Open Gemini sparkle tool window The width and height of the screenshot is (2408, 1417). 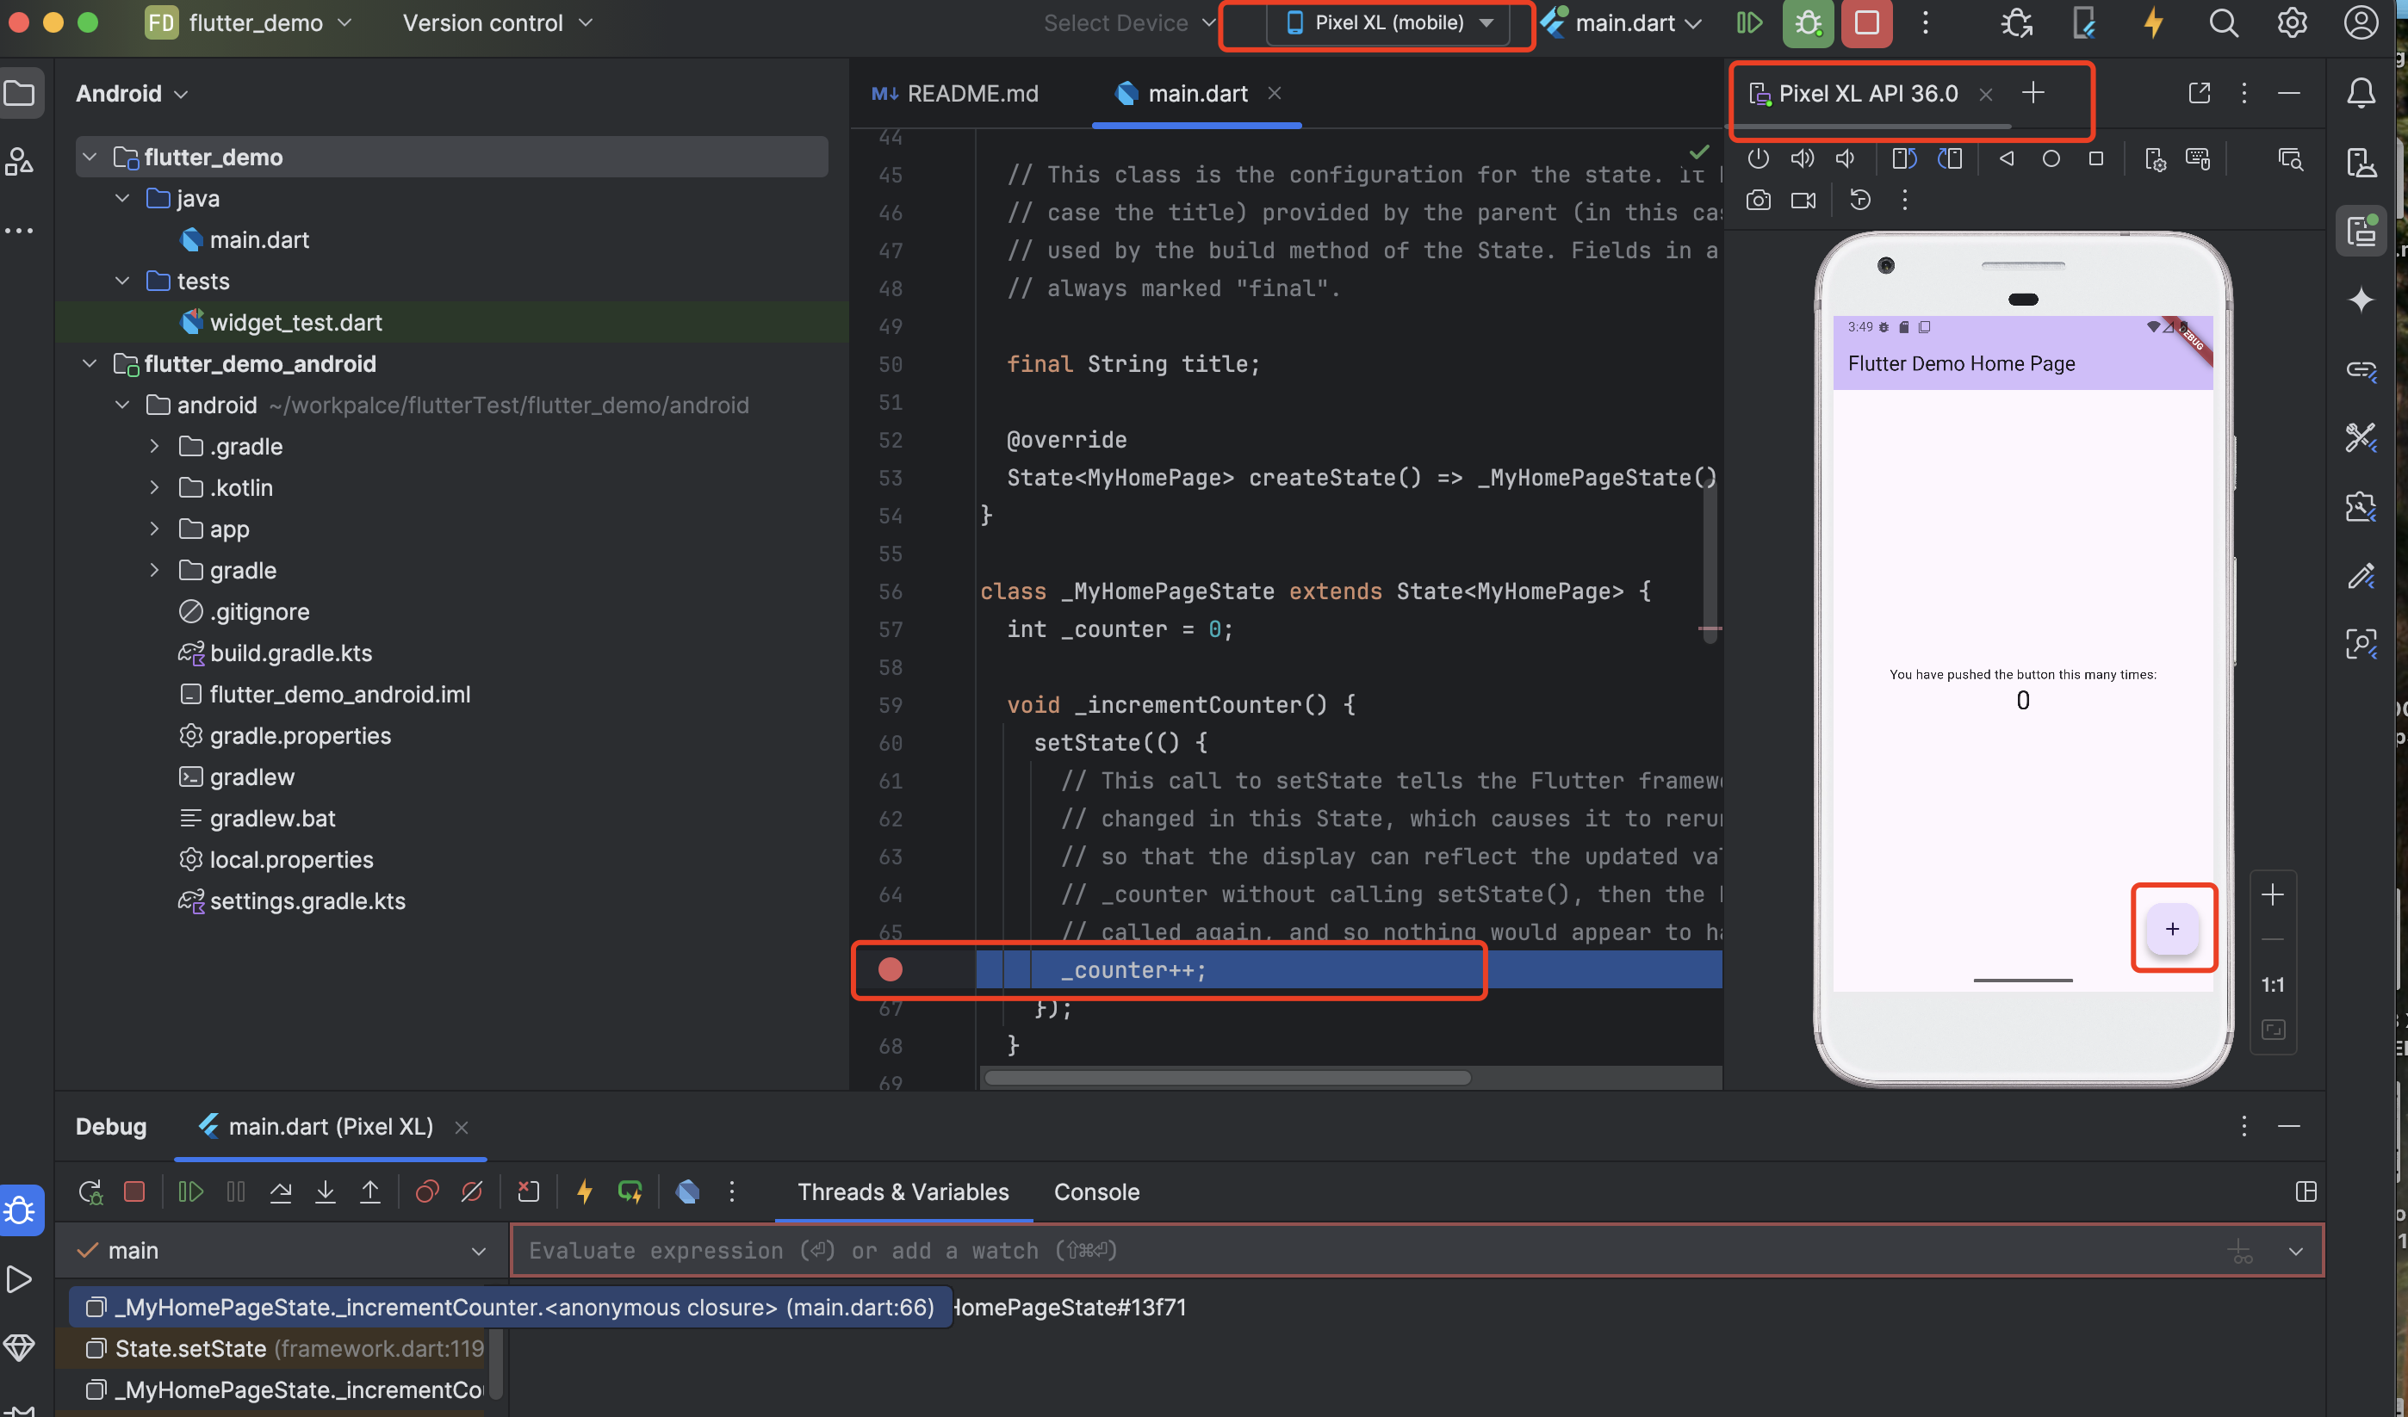coord(2361,300)
